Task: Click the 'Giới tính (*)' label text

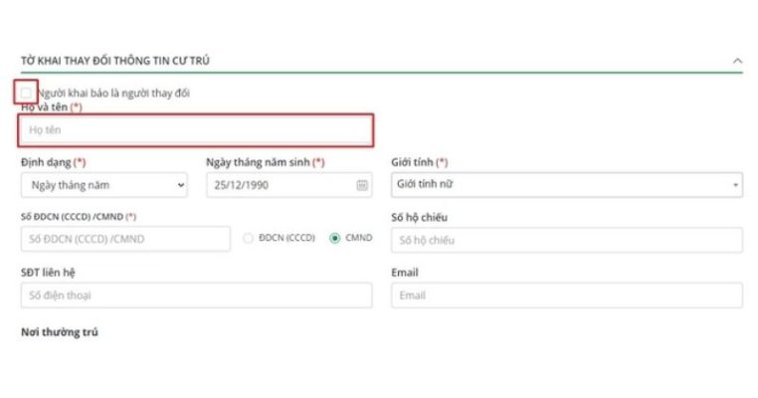Action: [419, 161]
